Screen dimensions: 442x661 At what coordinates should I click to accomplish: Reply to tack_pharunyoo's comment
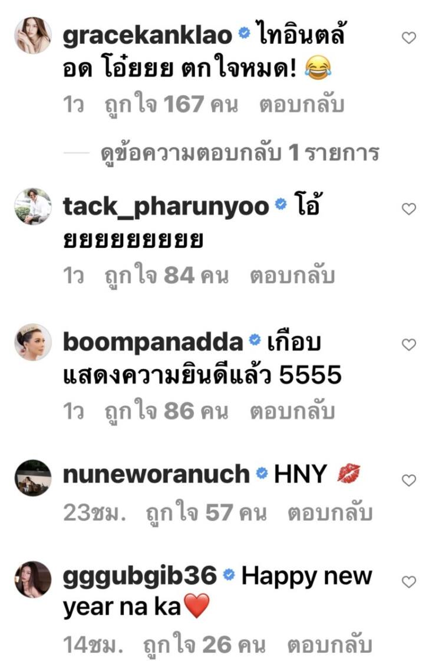click(292, 276)
